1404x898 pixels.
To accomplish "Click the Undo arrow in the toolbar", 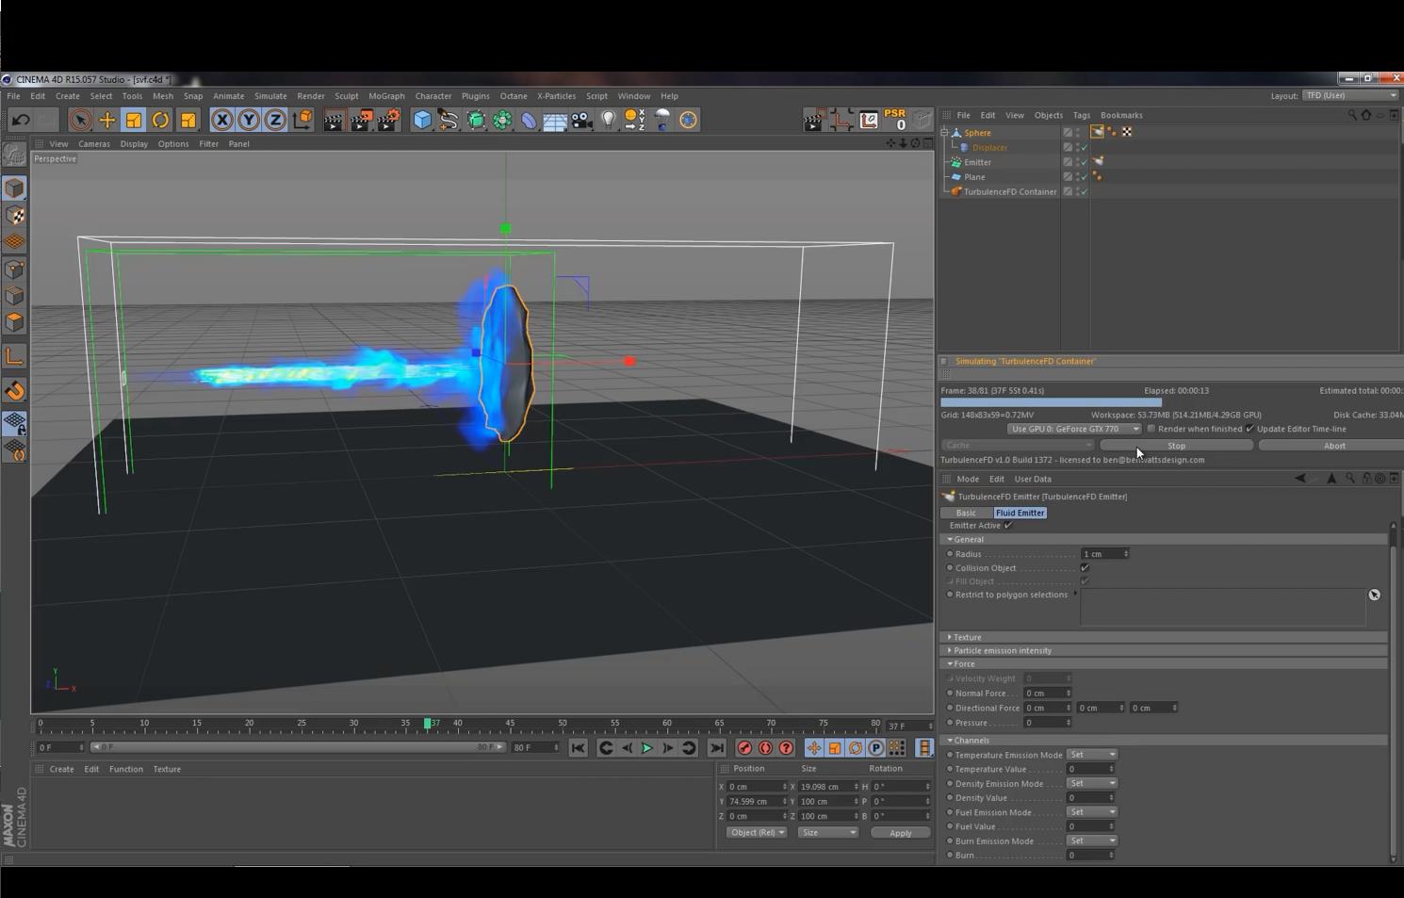I will tap(20, 120).
